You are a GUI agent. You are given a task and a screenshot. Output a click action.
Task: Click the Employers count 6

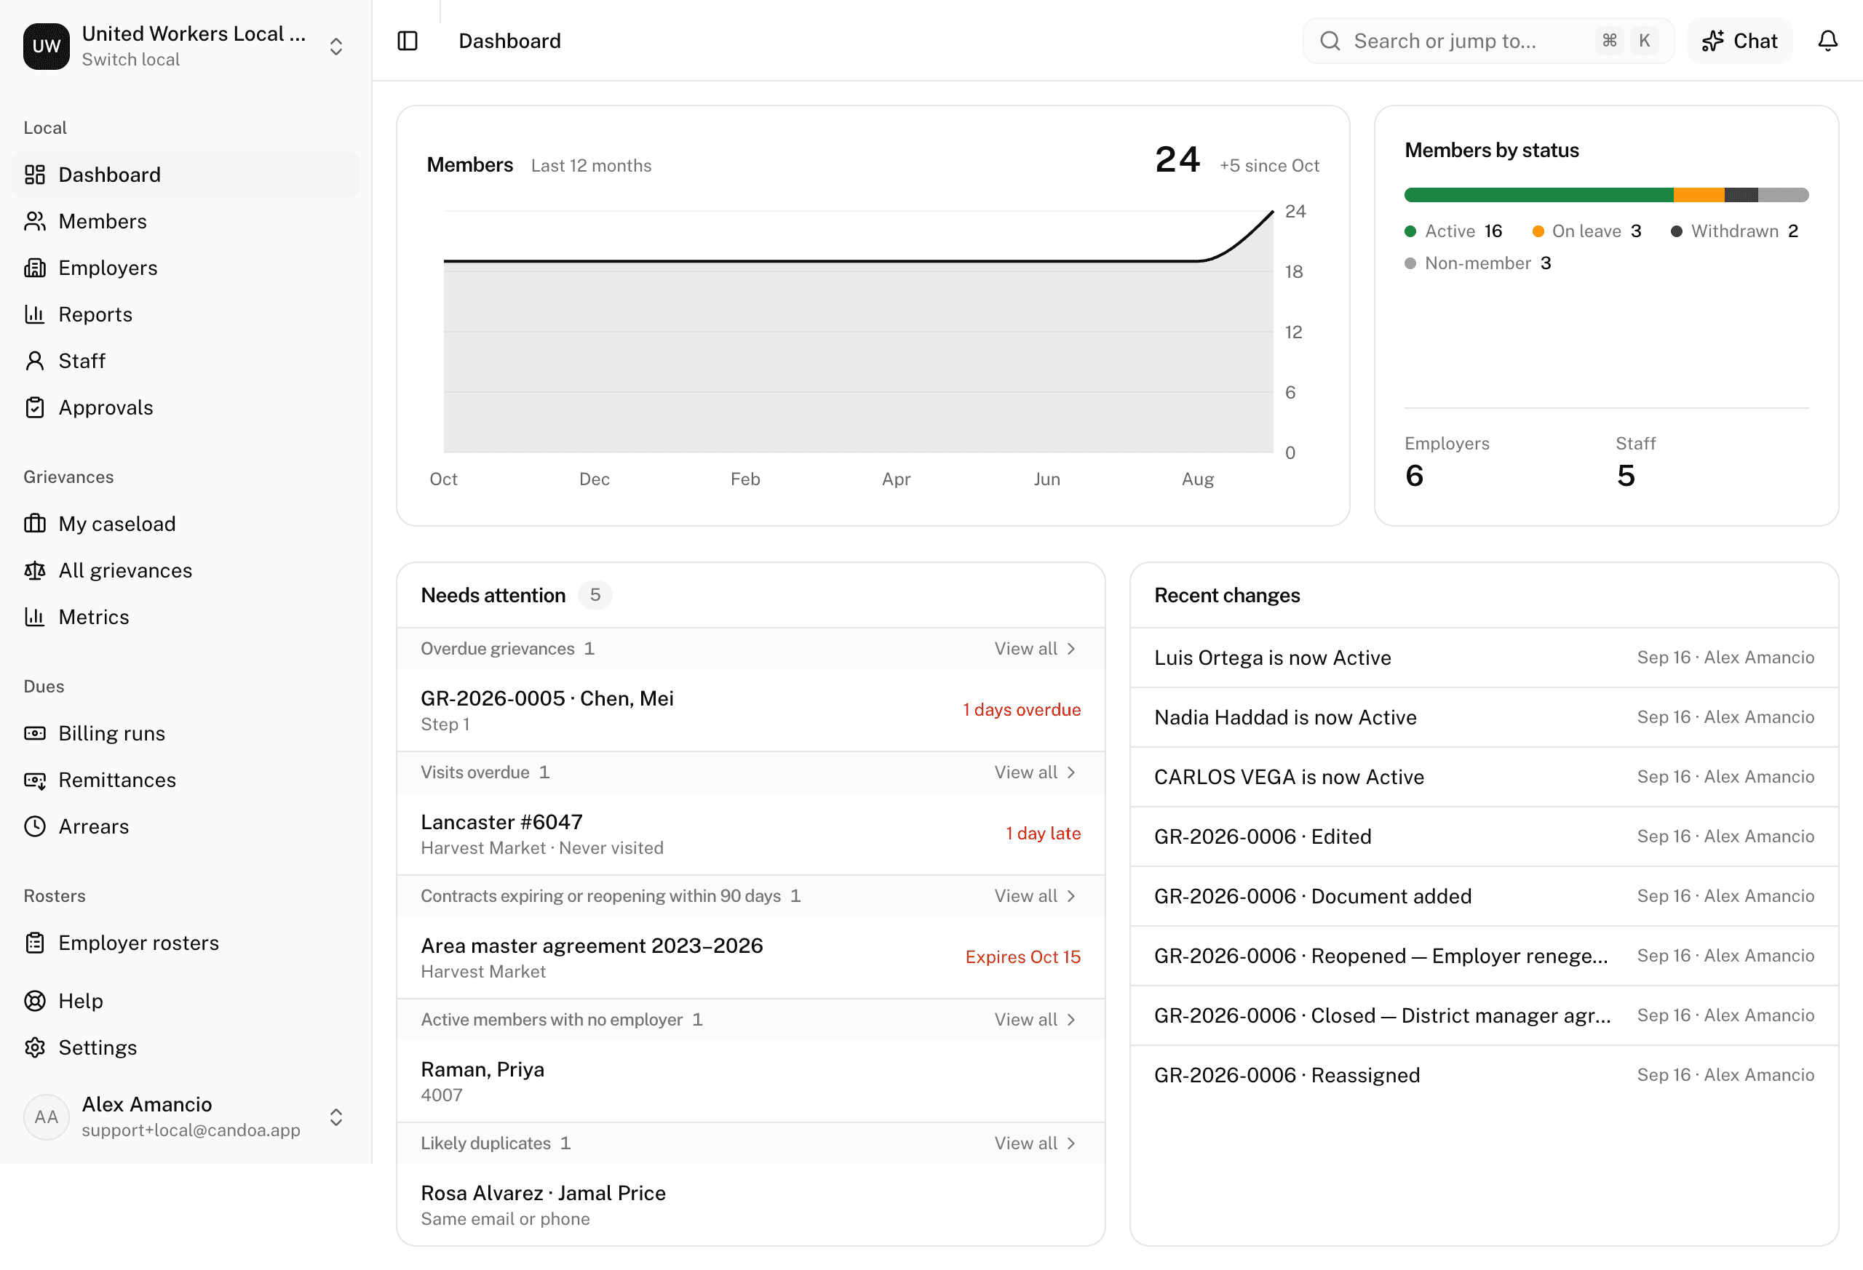click(1414, 476)
